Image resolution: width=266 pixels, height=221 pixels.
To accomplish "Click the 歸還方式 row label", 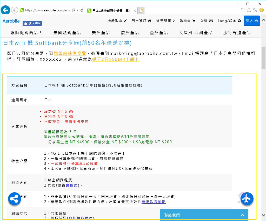I will tap(19, 213).
